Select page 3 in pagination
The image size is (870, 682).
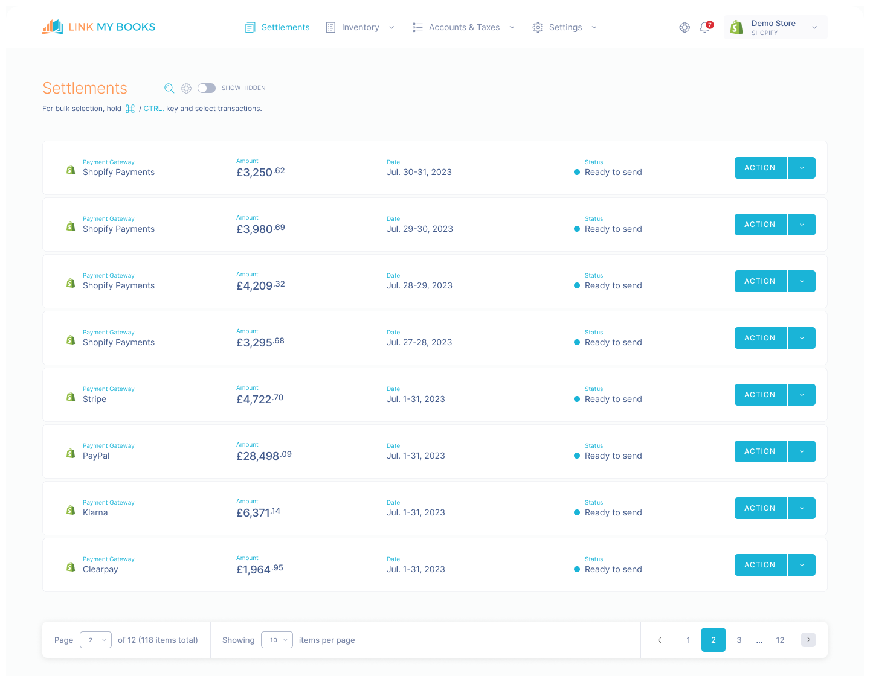tap(739, 640)
